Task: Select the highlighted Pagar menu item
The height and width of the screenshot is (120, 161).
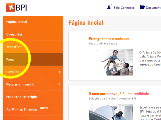Action: click(33, 59)
